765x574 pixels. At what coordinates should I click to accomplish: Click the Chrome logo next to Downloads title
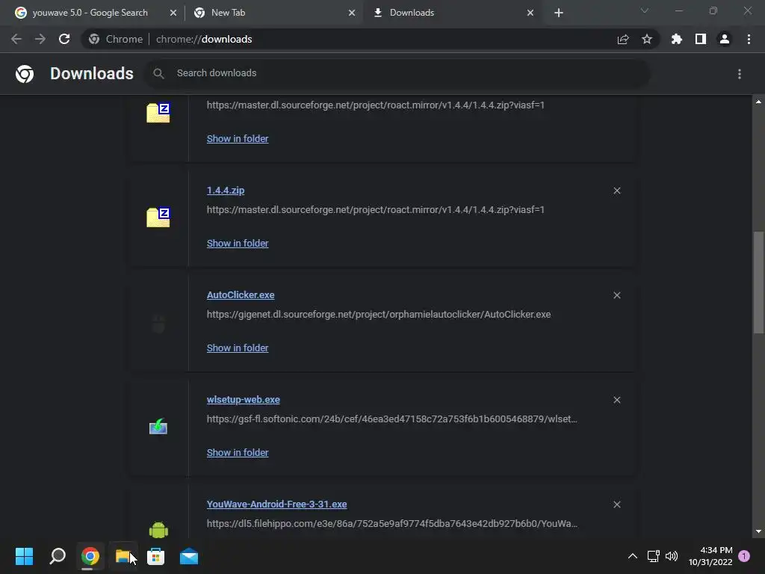tap(25, 74)
